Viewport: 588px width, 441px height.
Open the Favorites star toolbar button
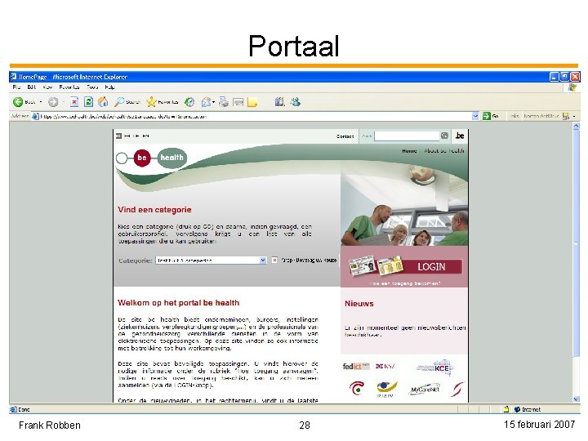163,102
